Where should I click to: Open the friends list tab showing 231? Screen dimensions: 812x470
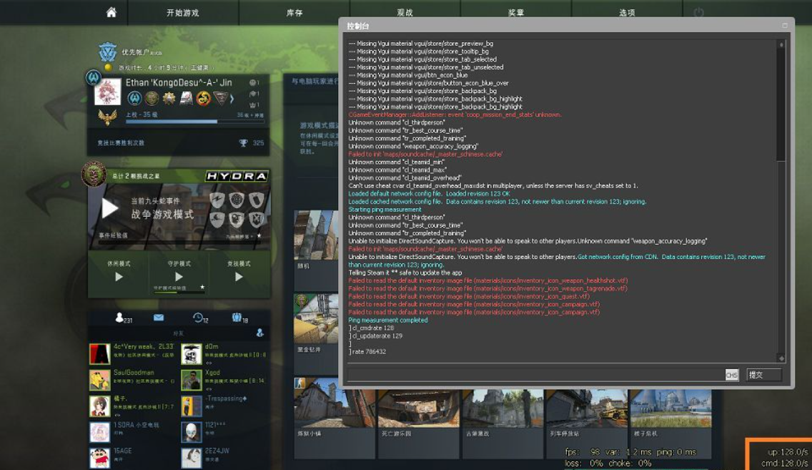click(124, 318)
